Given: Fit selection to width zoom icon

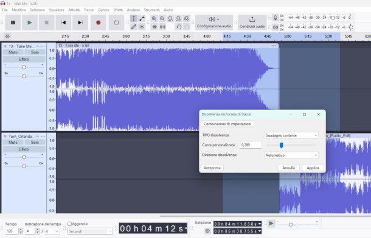Looking at the screenshot, I should [x=170, y=19].
